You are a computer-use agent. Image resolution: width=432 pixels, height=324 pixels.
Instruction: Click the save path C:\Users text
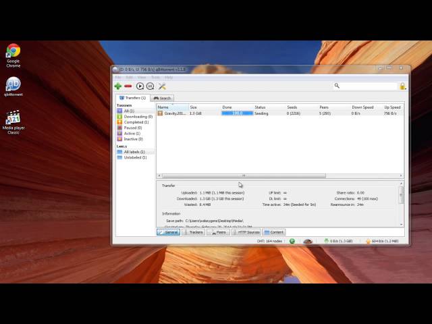pyautogui.click(x=215, y=221)
